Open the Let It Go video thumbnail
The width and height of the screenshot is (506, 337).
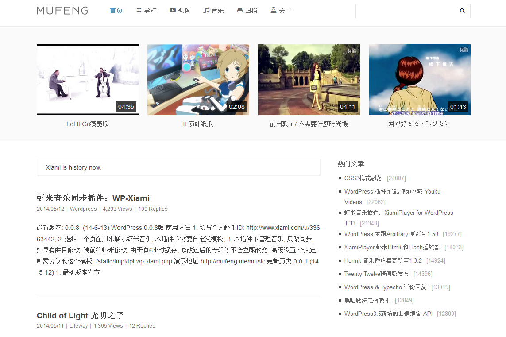pyautogui.click(x=88, y=80)
